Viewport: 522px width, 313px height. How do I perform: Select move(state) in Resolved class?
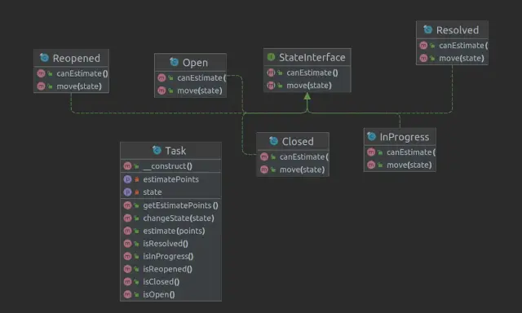(462, 58)
